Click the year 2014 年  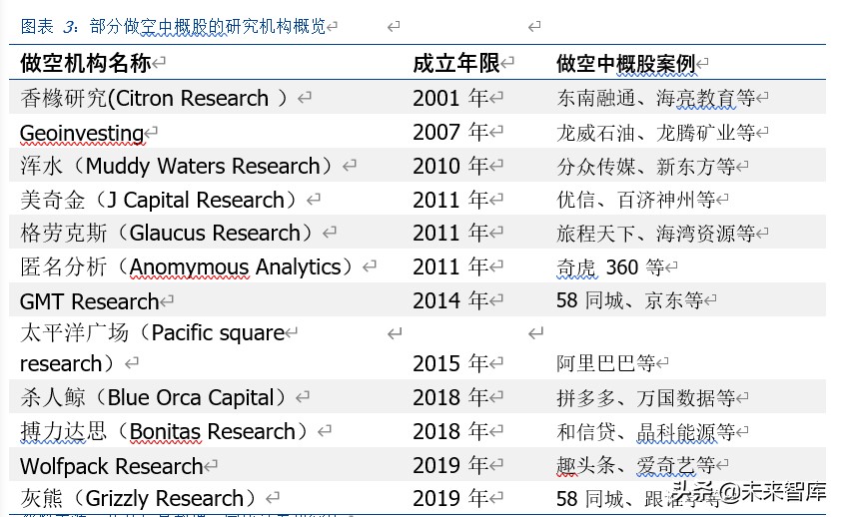450,300
